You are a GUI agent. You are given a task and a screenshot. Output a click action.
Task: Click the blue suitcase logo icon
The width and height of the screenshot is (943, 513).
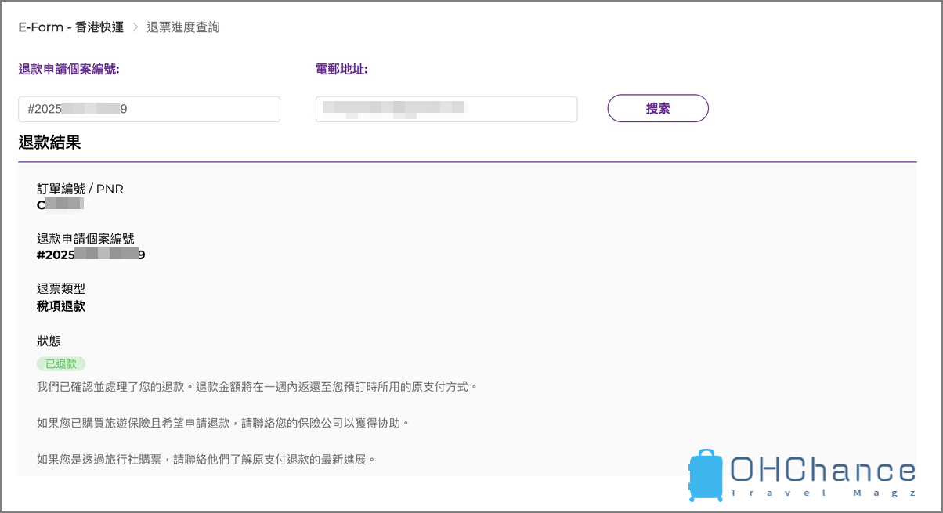(x=706, y=475)
